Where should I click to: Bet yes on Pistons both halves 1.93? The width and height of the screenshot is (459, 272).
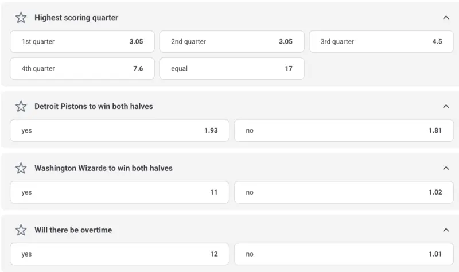click(x=119, y=130)
